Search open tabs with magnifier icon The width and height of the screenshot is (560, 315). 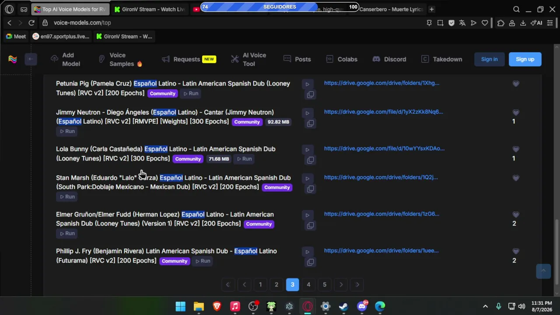(516, 9)
